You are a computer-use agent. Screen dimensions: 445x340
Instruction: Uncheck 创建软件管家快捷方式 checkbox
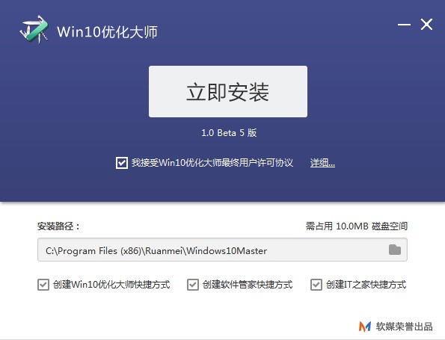(x=193, y=285)
